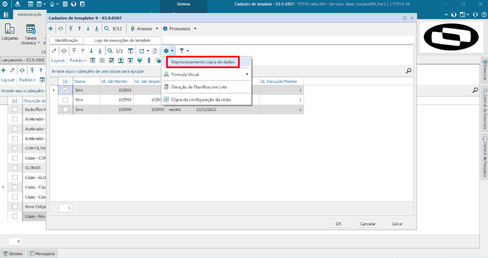Click the edit pencil icon in logs toolbar
Image resolution: width=488 pixels, height=258 pixels.
click(x=54, y=51)
